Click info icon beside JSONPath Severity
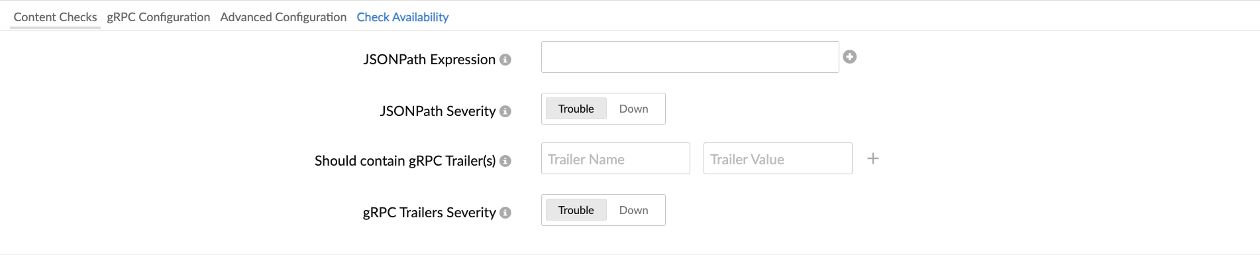This screenshot has width=1260, height=267. (505, 111)
